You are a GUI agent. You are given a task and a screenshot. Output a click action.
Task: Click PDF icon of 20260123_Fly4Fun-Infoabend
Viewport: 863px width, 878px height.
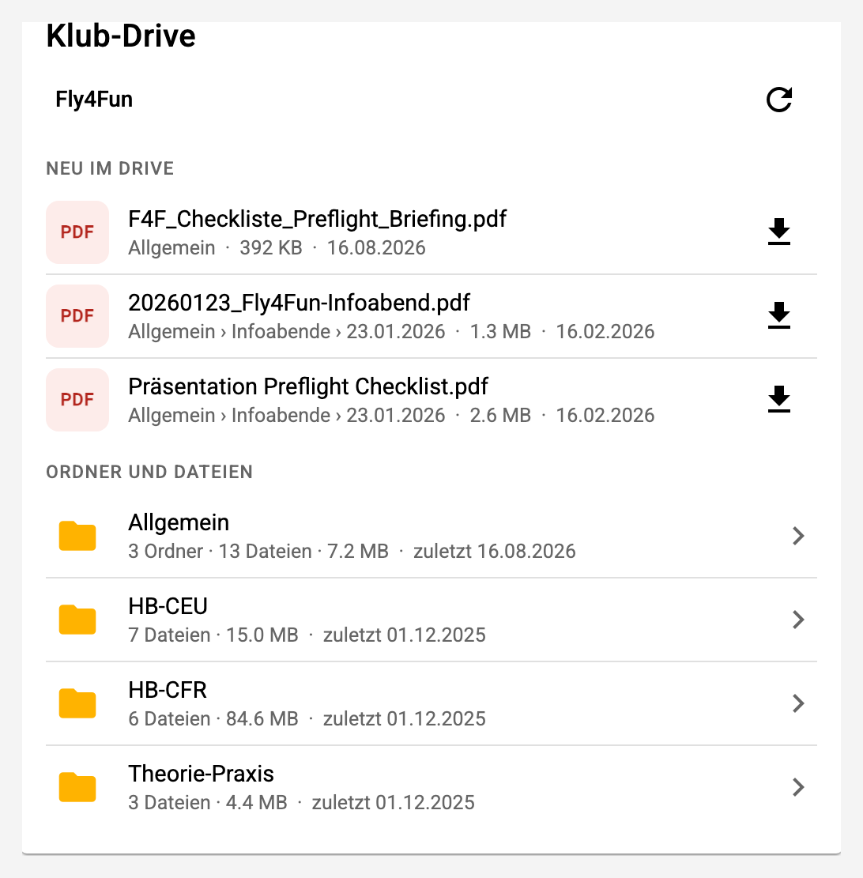[x=77, y=316]
